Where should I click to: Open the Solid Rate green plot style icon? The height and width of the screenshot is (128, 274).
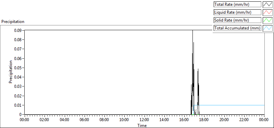[267, 20]
